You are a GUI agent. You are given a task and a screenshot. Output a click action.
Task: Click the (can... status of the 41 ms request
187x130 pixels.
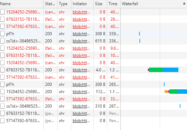coord(50,77)
